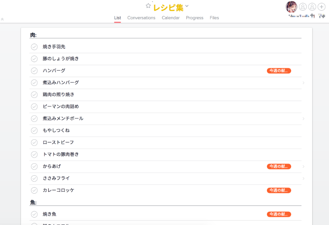
Task: Mark 煮込みメンチボール task complete
Action: [x=34, y=118]
